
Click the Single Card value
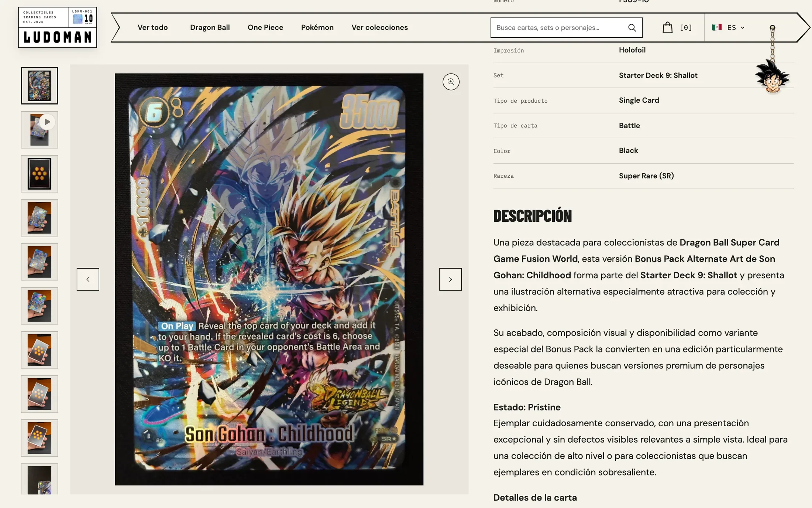point(639,100)
